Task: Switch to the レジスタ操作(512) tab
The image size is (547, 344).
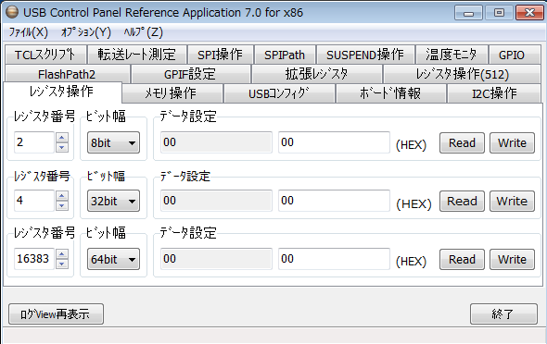Action: [x=462, y=74]
